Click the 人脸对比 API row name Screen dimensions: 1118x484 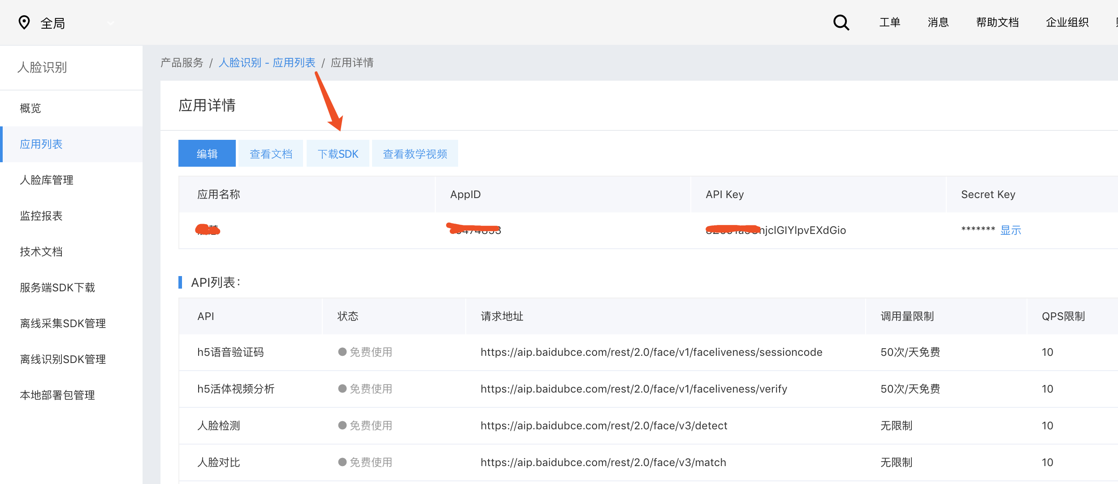(x=219, y=462)
